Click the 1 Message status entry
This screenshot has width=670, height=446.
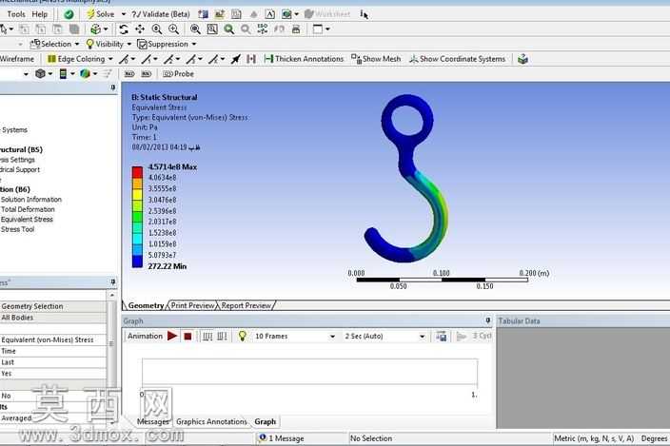pyautogui.click(x=282, y=438)
